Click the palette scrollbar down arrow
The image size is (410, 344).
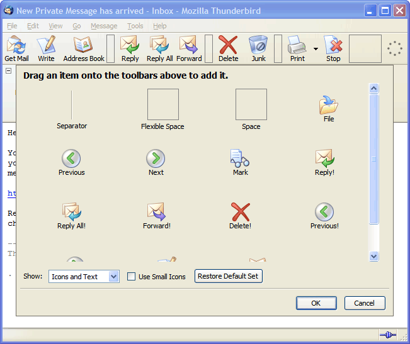(x=373, y=257)
